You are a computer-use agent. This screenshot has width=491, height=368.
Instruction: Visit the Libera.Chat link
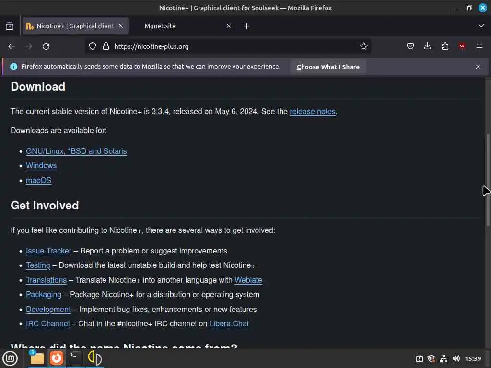(229, 323)
